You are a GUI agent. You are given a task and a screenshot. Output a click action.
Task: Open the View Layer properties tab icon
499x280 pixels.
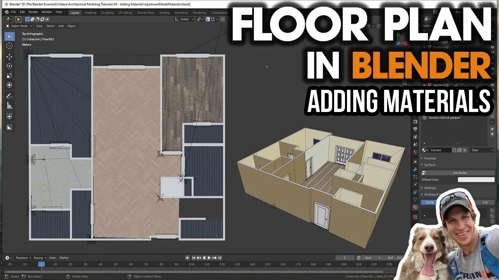pyautogui.click(x=415, y=136)
